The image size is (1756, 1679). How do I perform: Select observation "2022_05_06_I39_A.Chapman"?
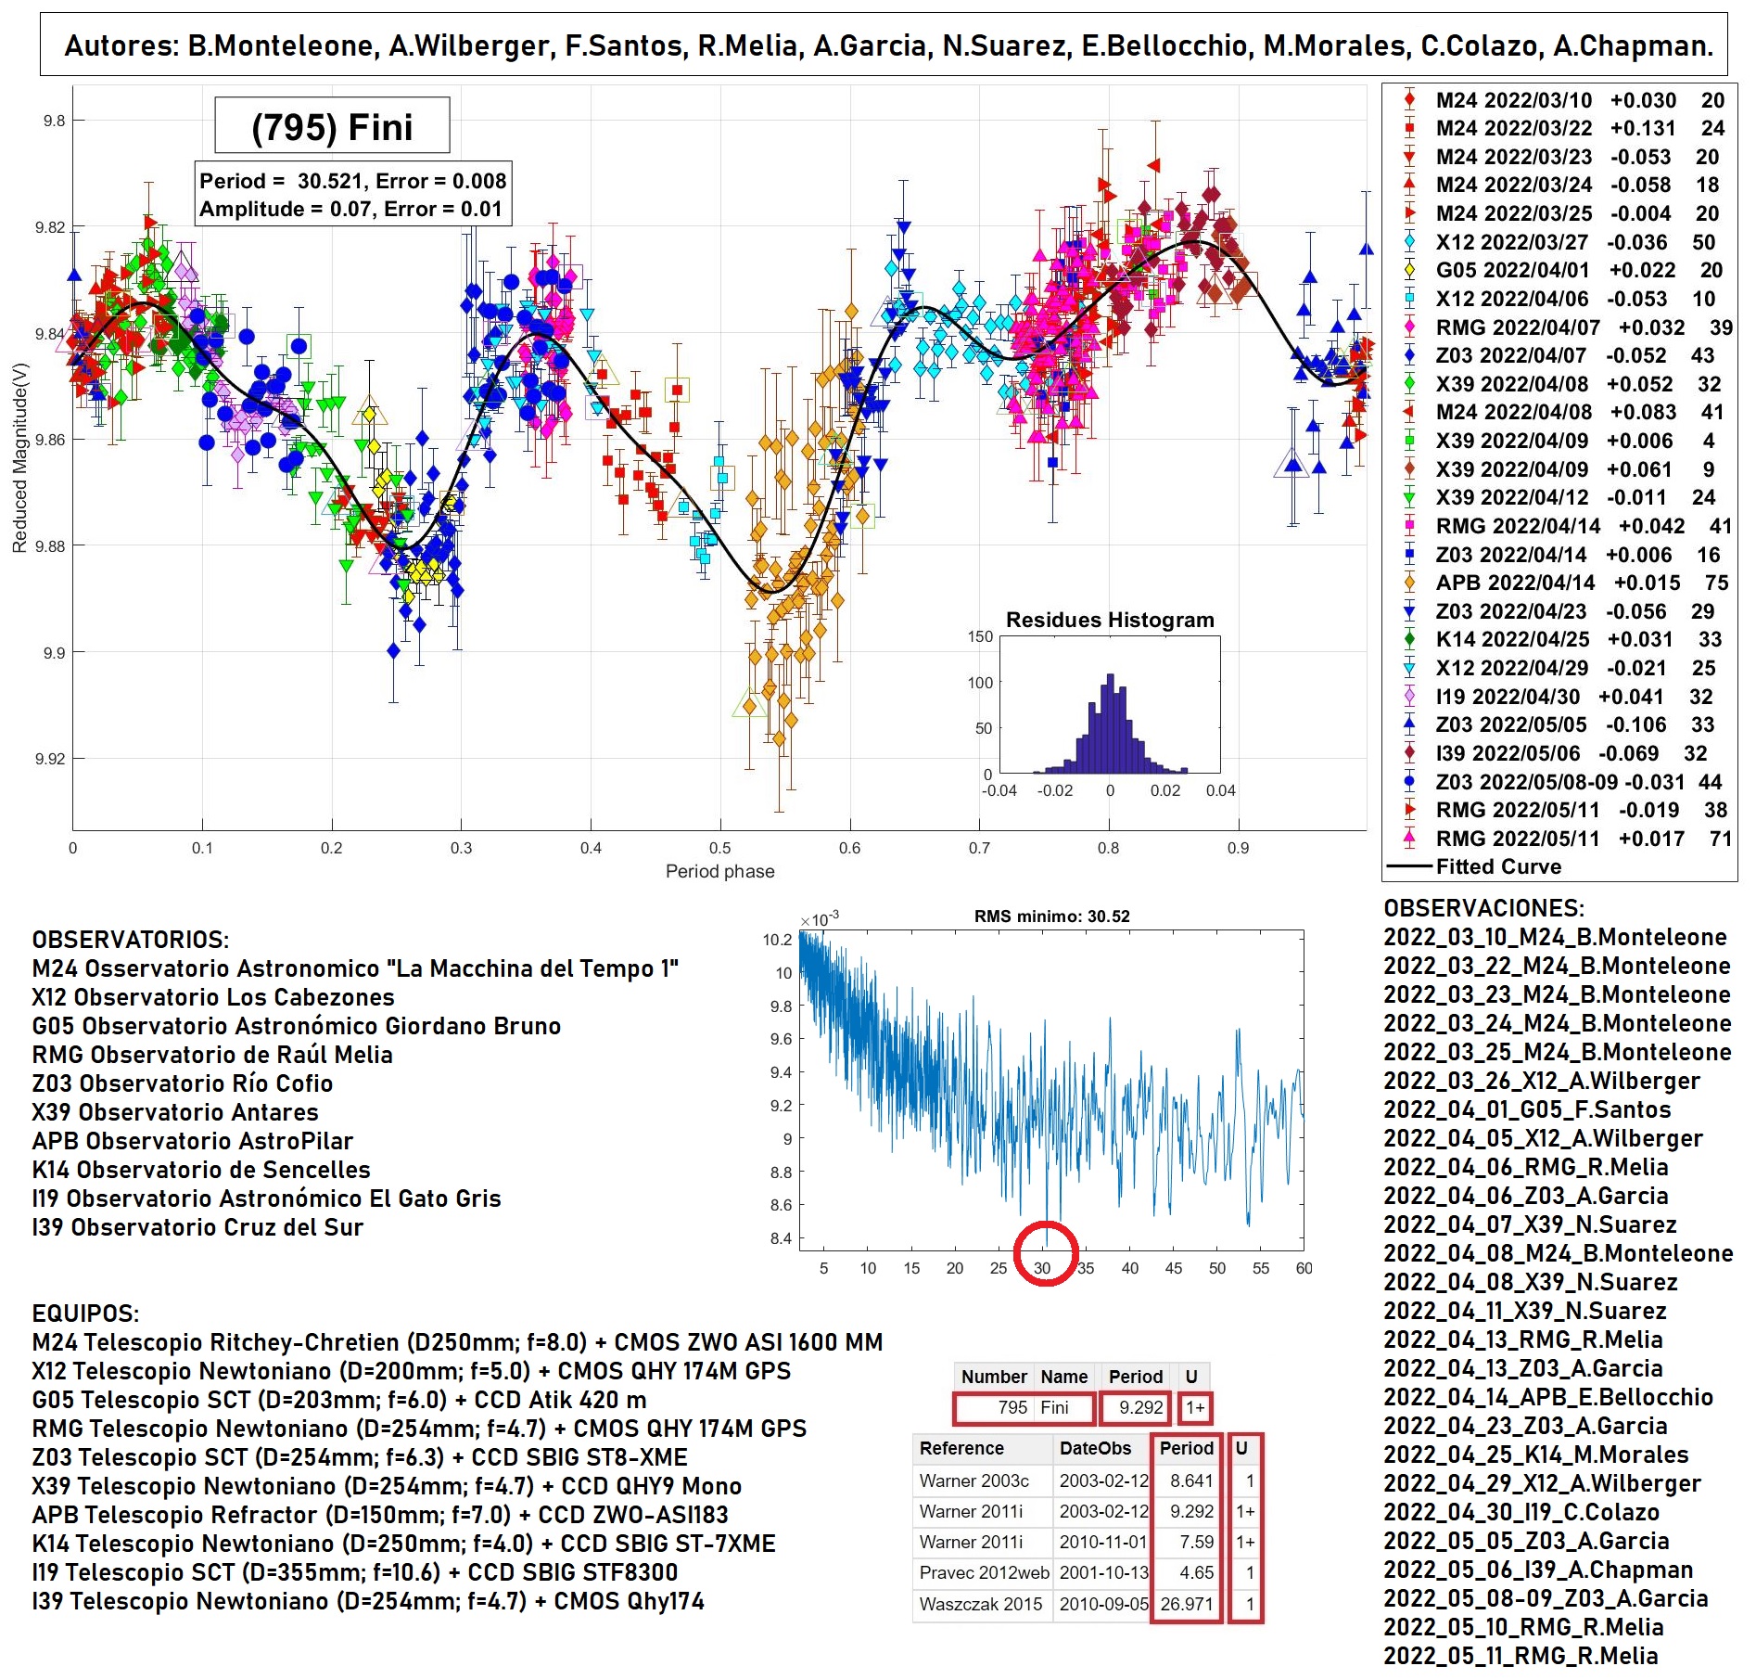click(1538, 1570)
